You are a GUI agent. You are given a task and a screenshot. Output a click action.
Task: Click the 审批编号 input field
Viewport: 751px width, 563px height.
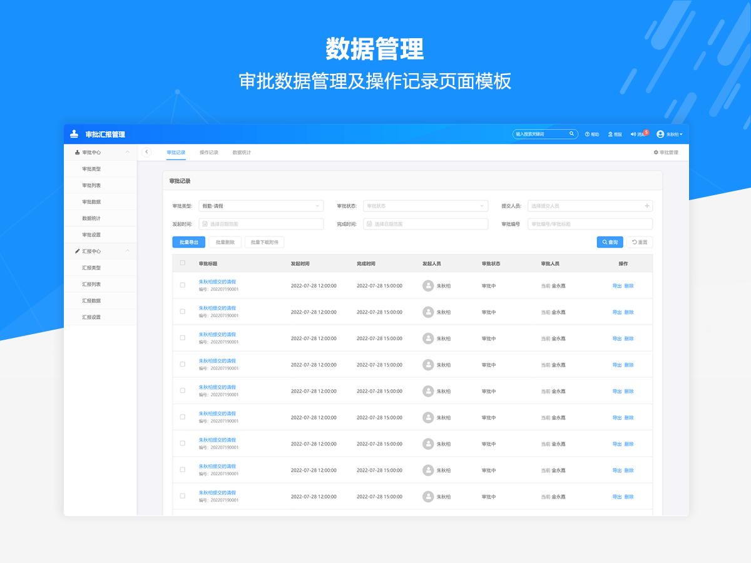pyautogui.click(x=590, y=224)
